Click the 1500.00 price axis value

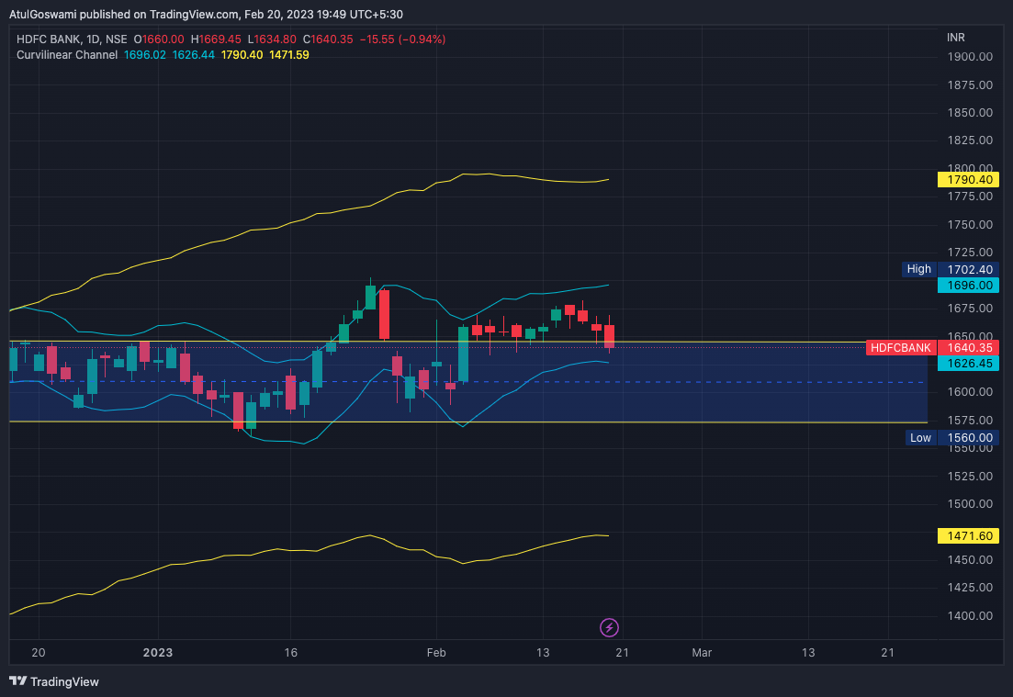tap(970, 504)
